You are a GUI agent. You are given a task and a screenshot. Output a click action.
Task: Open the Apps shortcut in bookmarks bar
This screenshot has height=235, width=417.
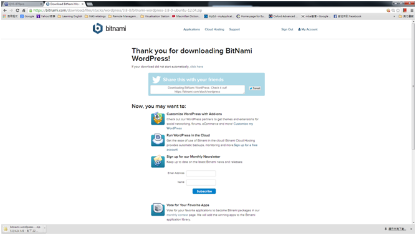pyautogui.click(x=10, y=16)
